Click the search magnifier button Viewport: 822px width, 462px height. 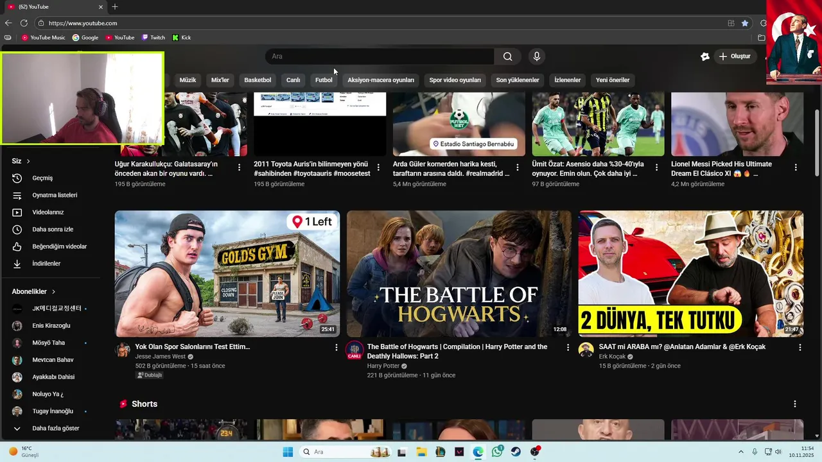pyautogui.click(x=507, y=56)
